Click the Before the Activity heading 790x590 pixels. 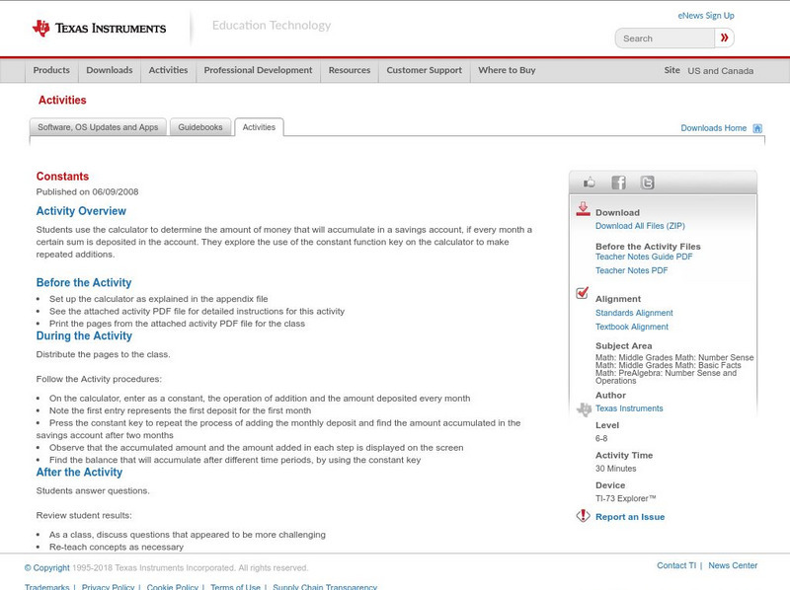click(x=84, y=282)
